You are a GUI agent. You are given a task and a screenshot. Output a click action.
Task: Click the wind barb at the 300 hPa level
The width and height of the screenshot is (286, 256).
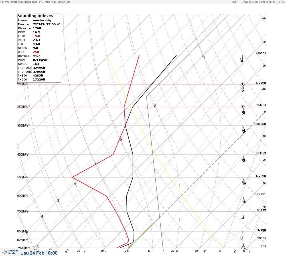point(244,129)
